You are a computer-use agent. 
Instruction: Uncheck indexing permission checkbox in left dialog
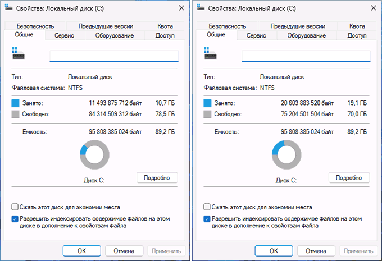click(15, 219)
